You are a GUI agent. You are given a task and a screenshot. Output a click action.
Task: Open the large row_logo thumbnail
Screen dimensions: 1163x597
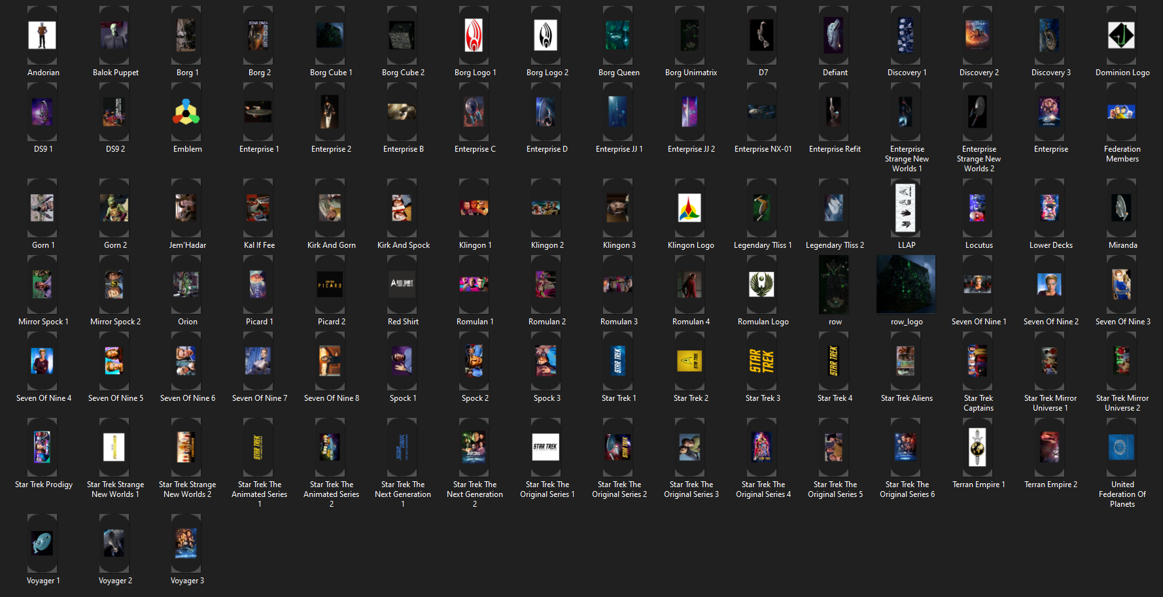(906, 284)
